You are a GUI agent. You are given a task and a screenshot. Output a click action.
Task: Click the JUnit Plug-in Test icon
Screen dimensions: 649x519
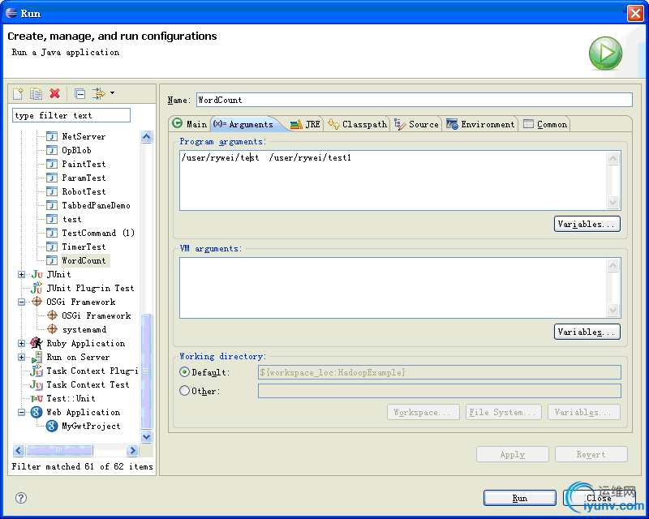pos(37,288)
